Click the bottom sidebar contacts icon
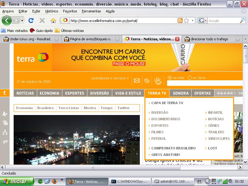The image size is (248, 186). 5,141
